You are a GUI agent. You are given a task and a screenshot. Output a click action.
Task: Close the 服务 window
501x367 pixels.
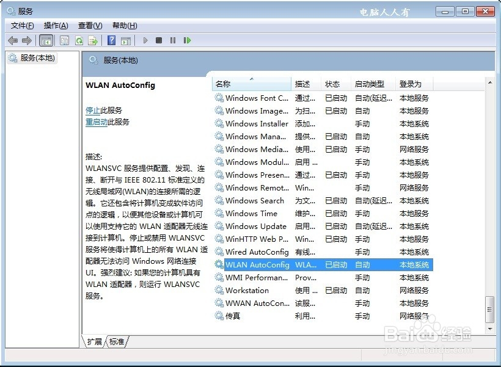(485, 12)
